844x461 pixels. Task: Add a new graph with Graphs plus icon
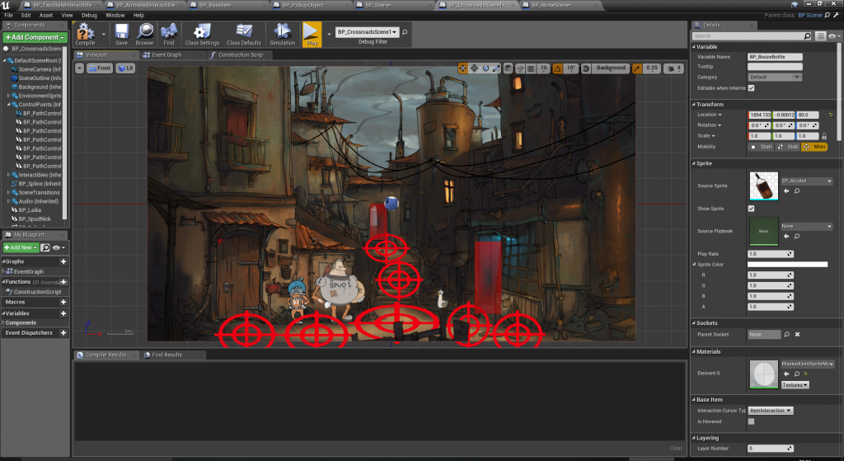(x=63, y=261)
